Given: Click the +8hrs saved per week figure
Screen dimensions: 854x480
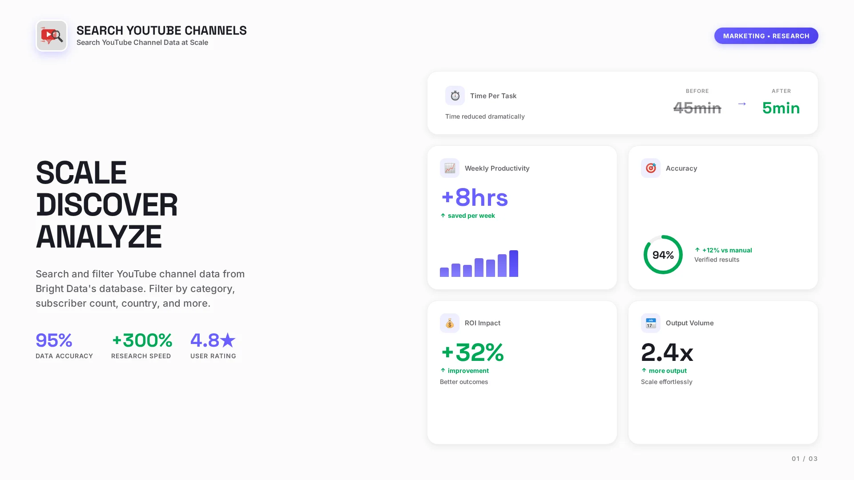Looking at the screenshot, I should [x=474, y=198].
